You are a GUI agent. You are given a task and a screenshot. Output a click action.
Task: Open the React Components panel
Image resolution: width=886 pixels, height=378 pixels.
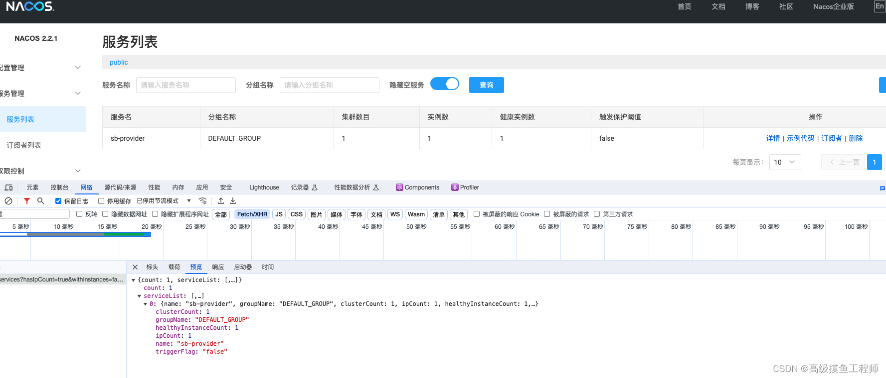(x=418, y=188)
